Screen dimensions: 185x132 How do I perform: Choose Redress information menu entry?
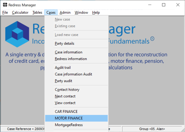pos(76,59)
